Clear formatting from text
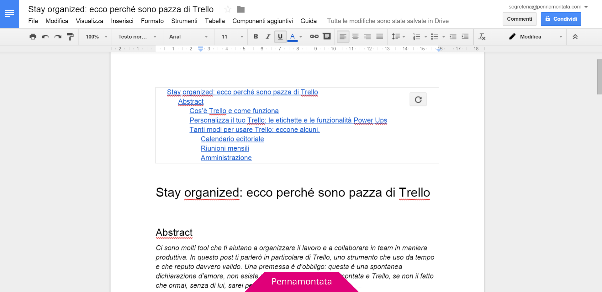Image resolution: width=602 pixels, height=292 pixels. pyautogui.click(x=482, y=37)
